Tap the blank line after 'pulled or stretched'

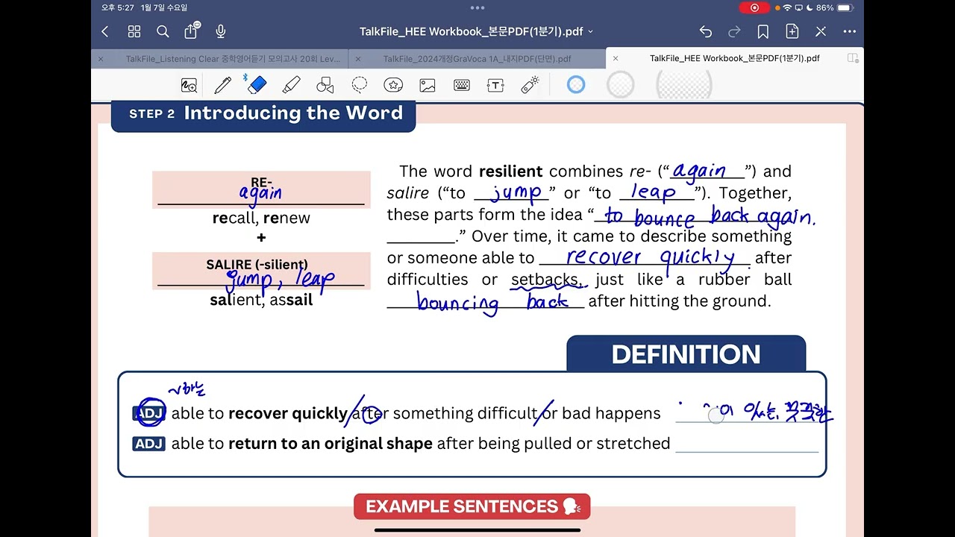[747, 444]
